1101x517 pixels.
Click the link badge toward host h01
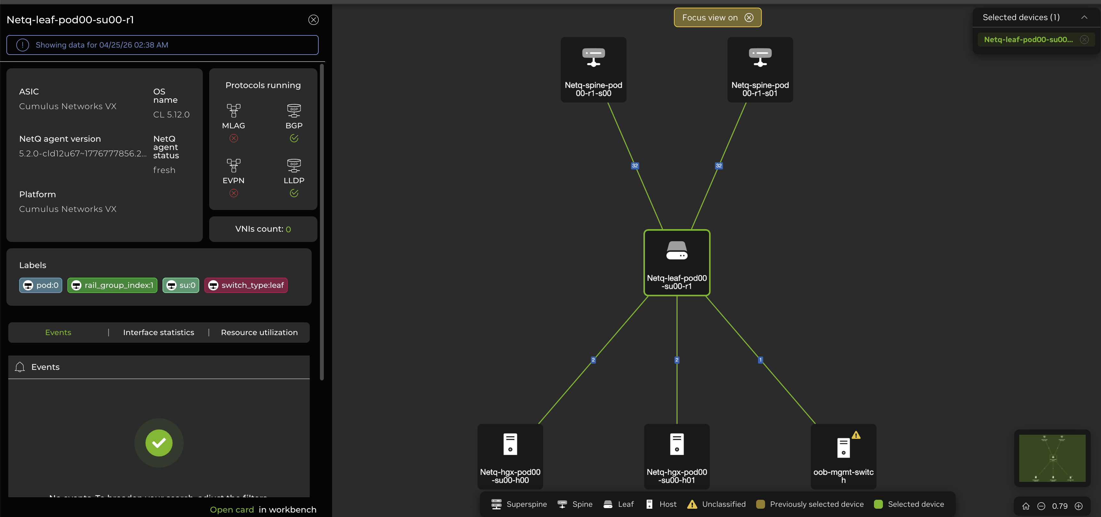(x=677, y=360)
